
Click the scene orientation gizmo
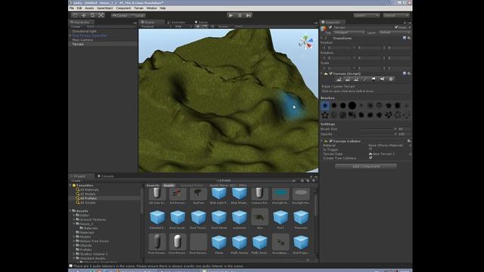(306, 42)
